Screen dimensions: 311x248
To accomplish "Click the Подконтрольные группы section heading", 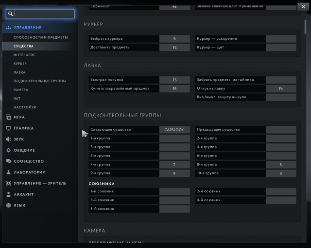I will click(x=122, y=115).
